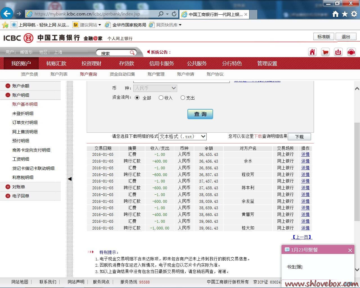Image resolution: width=360 pixels, height=288 pixels.
Task: Open the browser home icon
Action: pyautogui.click(x=335, y=14)
